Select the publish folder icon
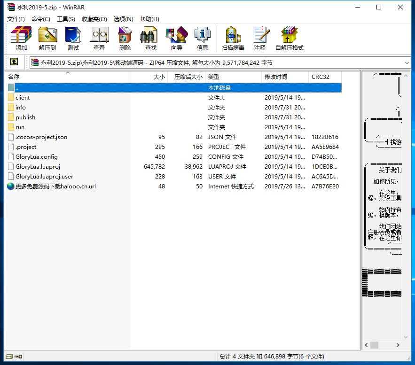 pyautogui.click(x=11, y=117)
